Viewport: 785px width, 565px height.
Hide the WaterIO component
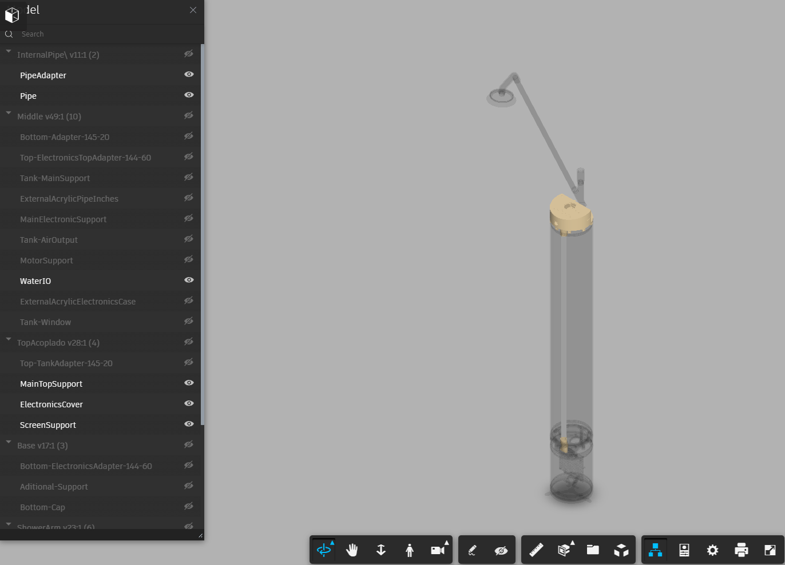tap(189, 280)
